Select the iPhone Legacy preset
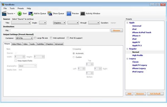 coord(139,68)
